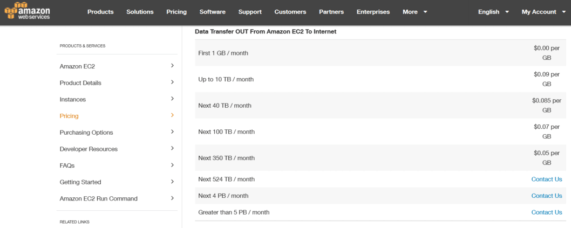
Task: Open Amazon EC2 Run Command sidebar link
Action: tap(99, 199)
